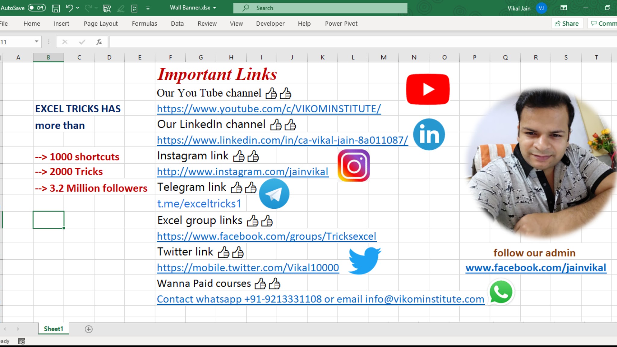This screenshot has height=347, width=617.
Task: Click the Macro recording icon in the status bar
Action: [21, 341]
